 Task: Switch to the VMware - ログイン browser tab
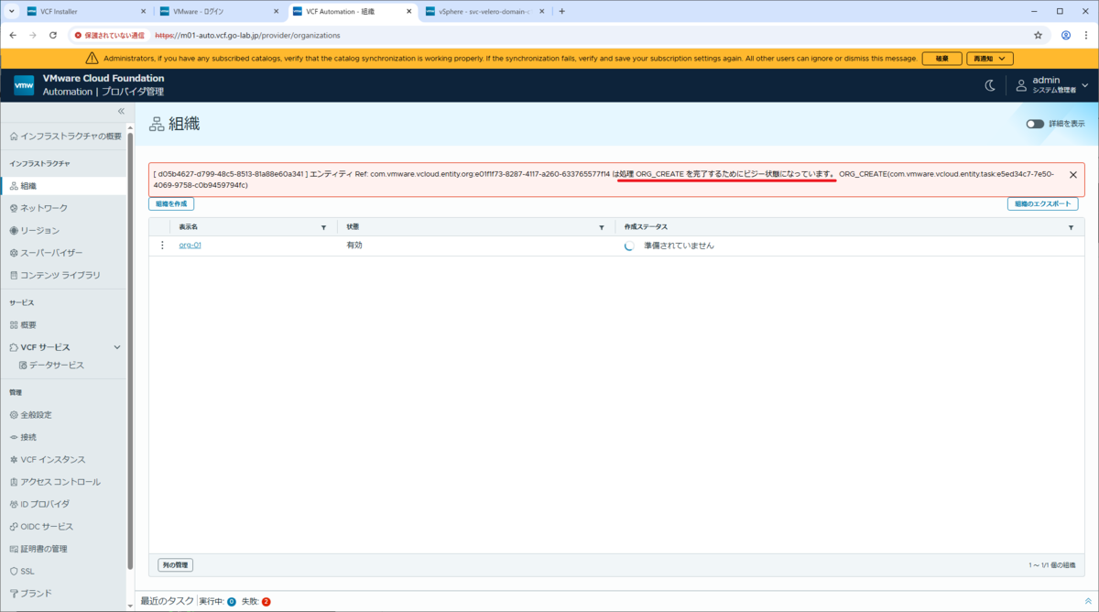219,11
